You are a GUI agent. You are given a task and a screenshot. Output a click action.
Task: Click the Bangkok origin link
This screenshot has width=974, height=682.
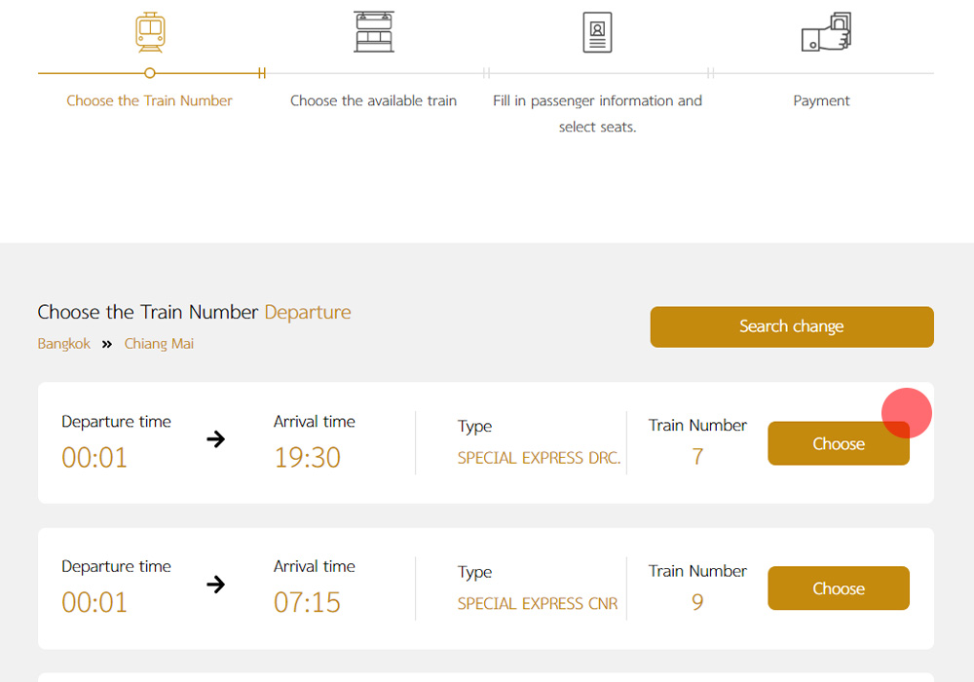[x=64, y=344]
